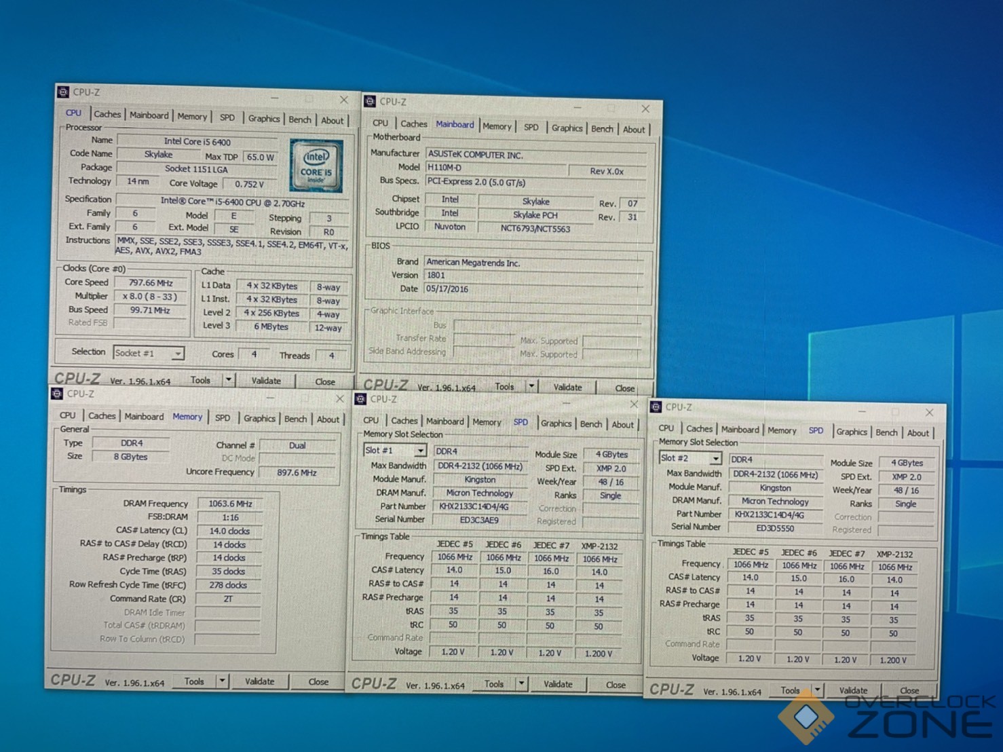Click CPU-Z title icon of Memory Timings window
The image size is (1003, 752).
pos(57,394)
